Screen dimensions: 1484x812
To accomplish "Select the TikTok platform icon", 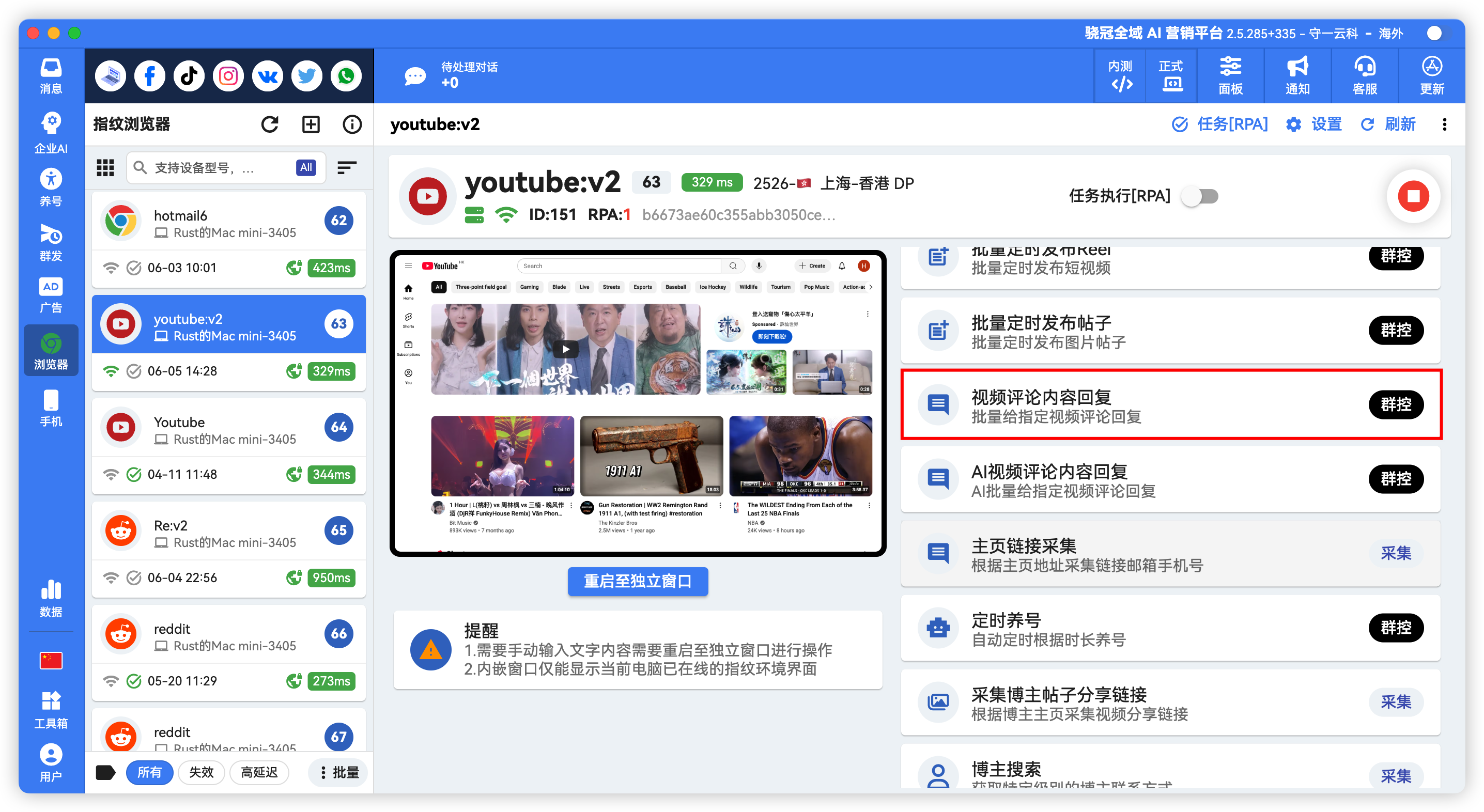I will pyautogui.click(x=189, y=76).
